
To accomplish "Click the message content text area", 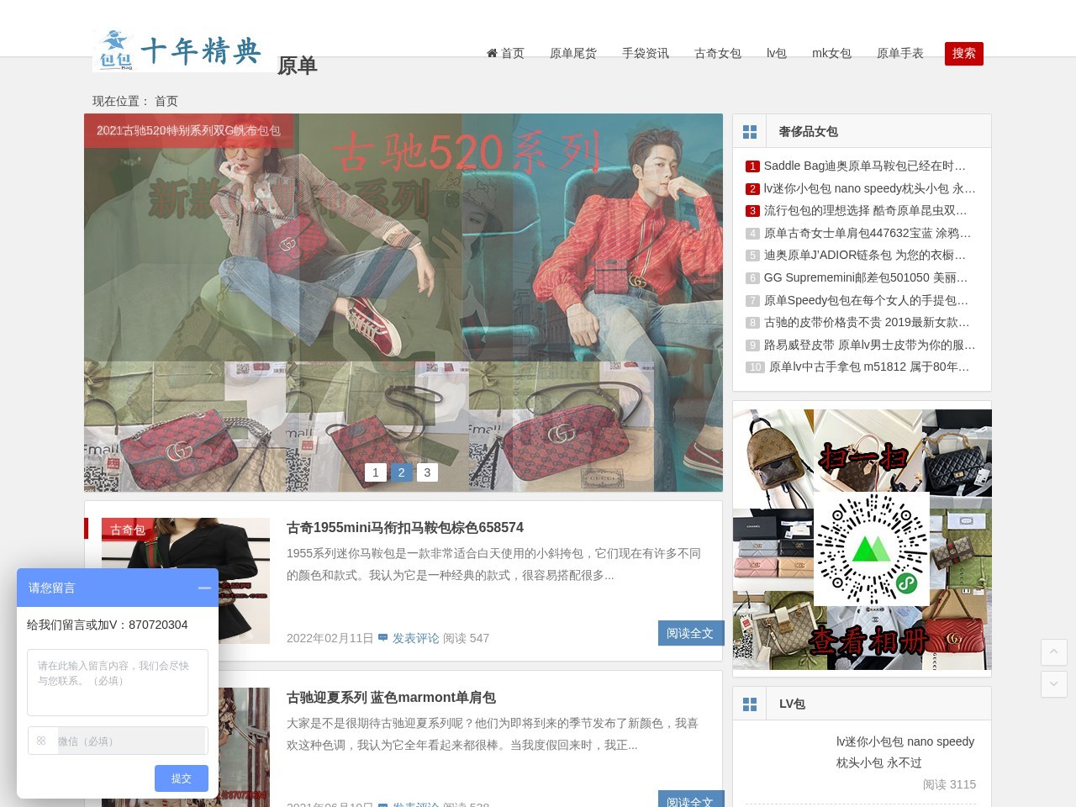I will click(118, 682).
